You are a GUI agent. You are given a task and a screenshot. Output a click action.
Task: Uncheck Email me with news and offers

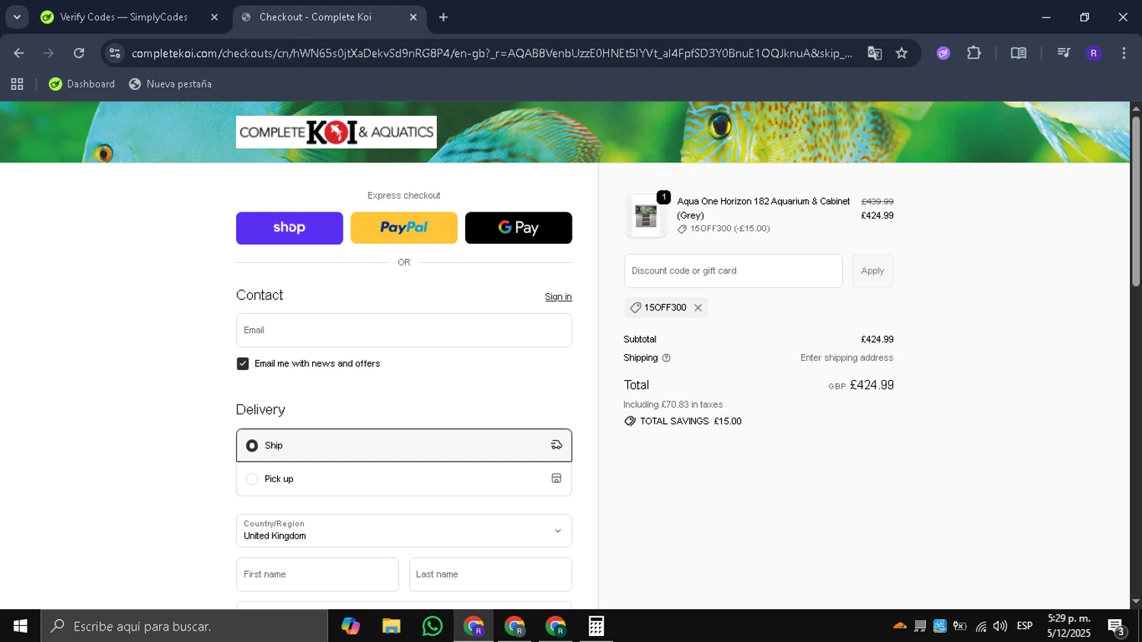click(243, 364)
